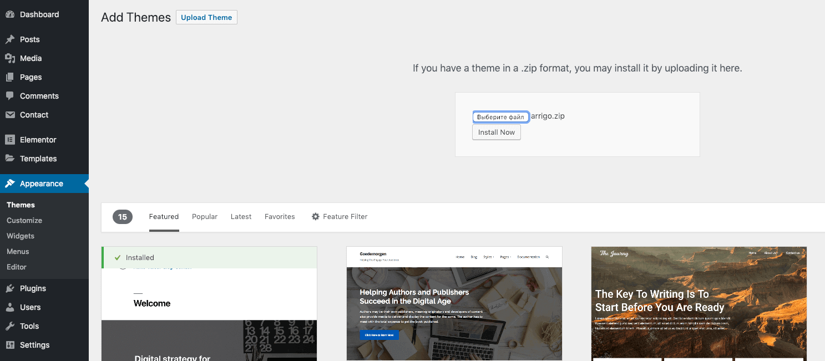Click the file chooser button
825x361 pixels.
(x=500, y=117)
